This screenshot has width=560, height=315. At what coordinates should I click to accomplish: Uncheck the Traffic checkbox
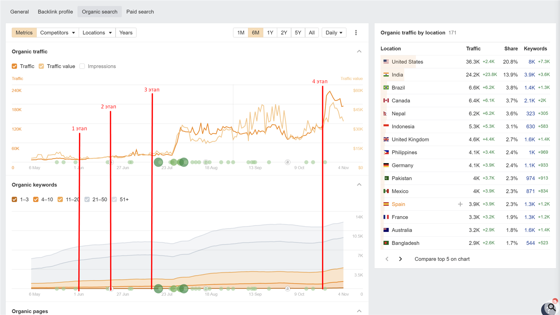[x=15, y=66]
